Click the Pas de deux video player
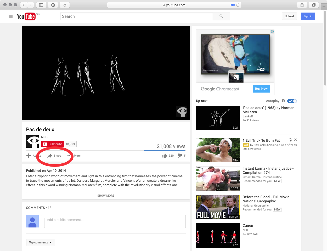The height and width of the screenshot is (251, 327). pos(106,73)
